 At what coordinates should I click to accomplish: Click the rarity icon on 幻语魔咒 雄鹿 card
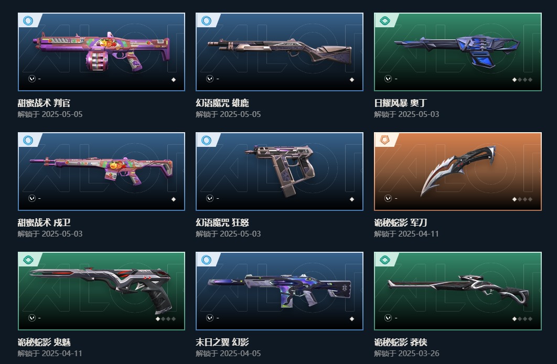click(206, 20)
